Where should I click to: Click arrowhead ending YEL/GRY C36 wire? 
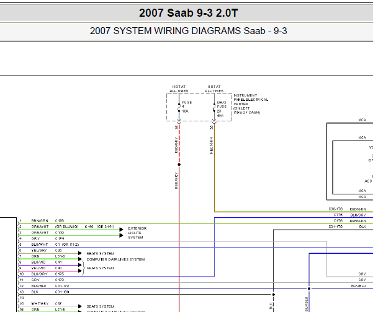tap(80, 253)
